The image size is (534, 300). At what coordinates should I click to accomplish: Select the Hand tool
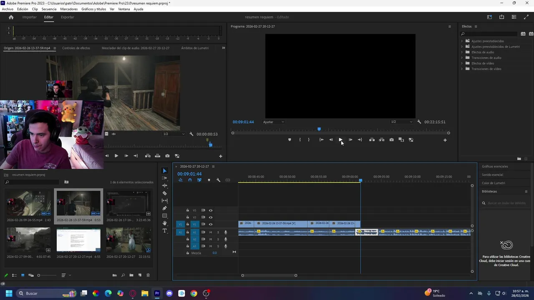point(164,223)
